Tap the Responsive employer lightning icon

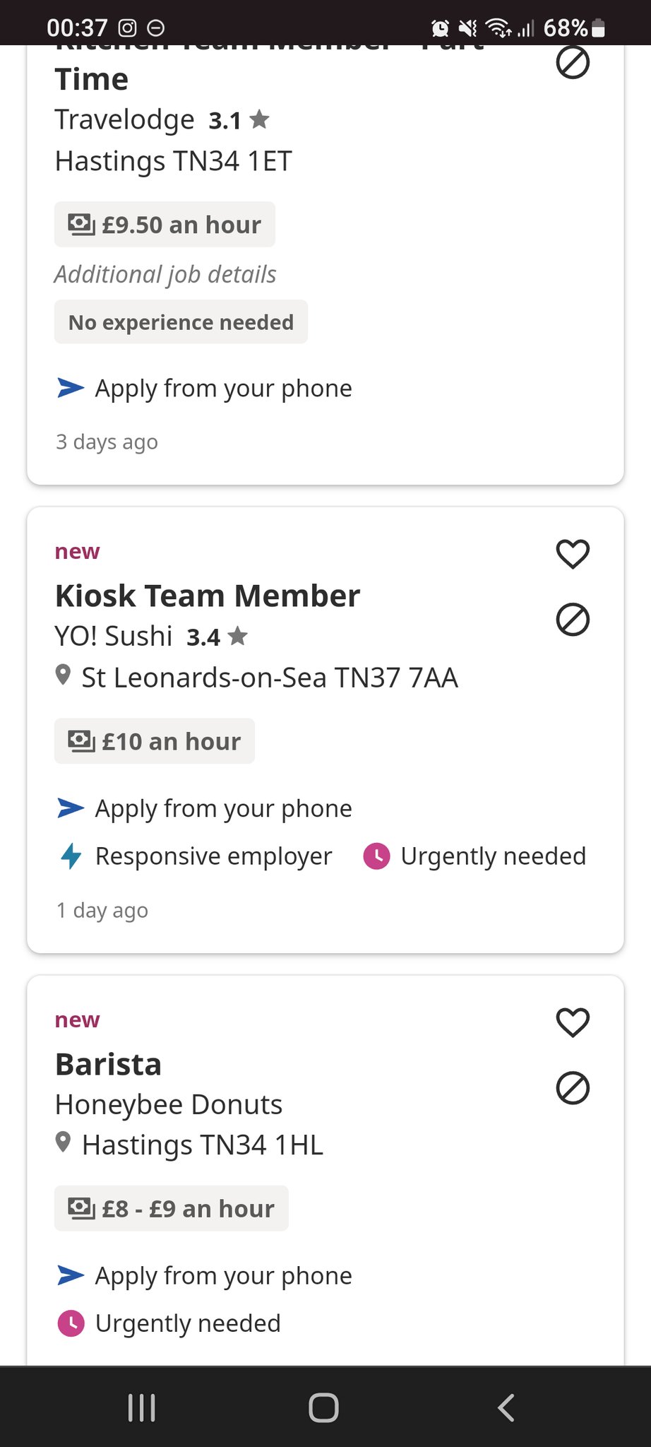[x=71, y=856]
